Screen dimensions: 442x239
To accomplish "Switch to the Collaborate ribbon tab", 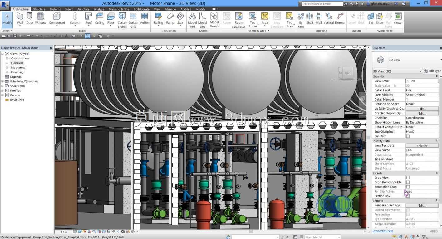I will 141,9.
